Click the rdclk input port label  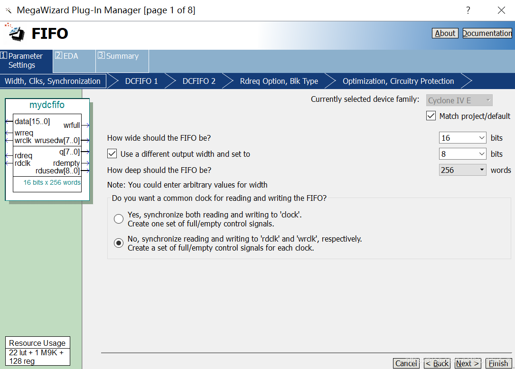pos(22,163)
